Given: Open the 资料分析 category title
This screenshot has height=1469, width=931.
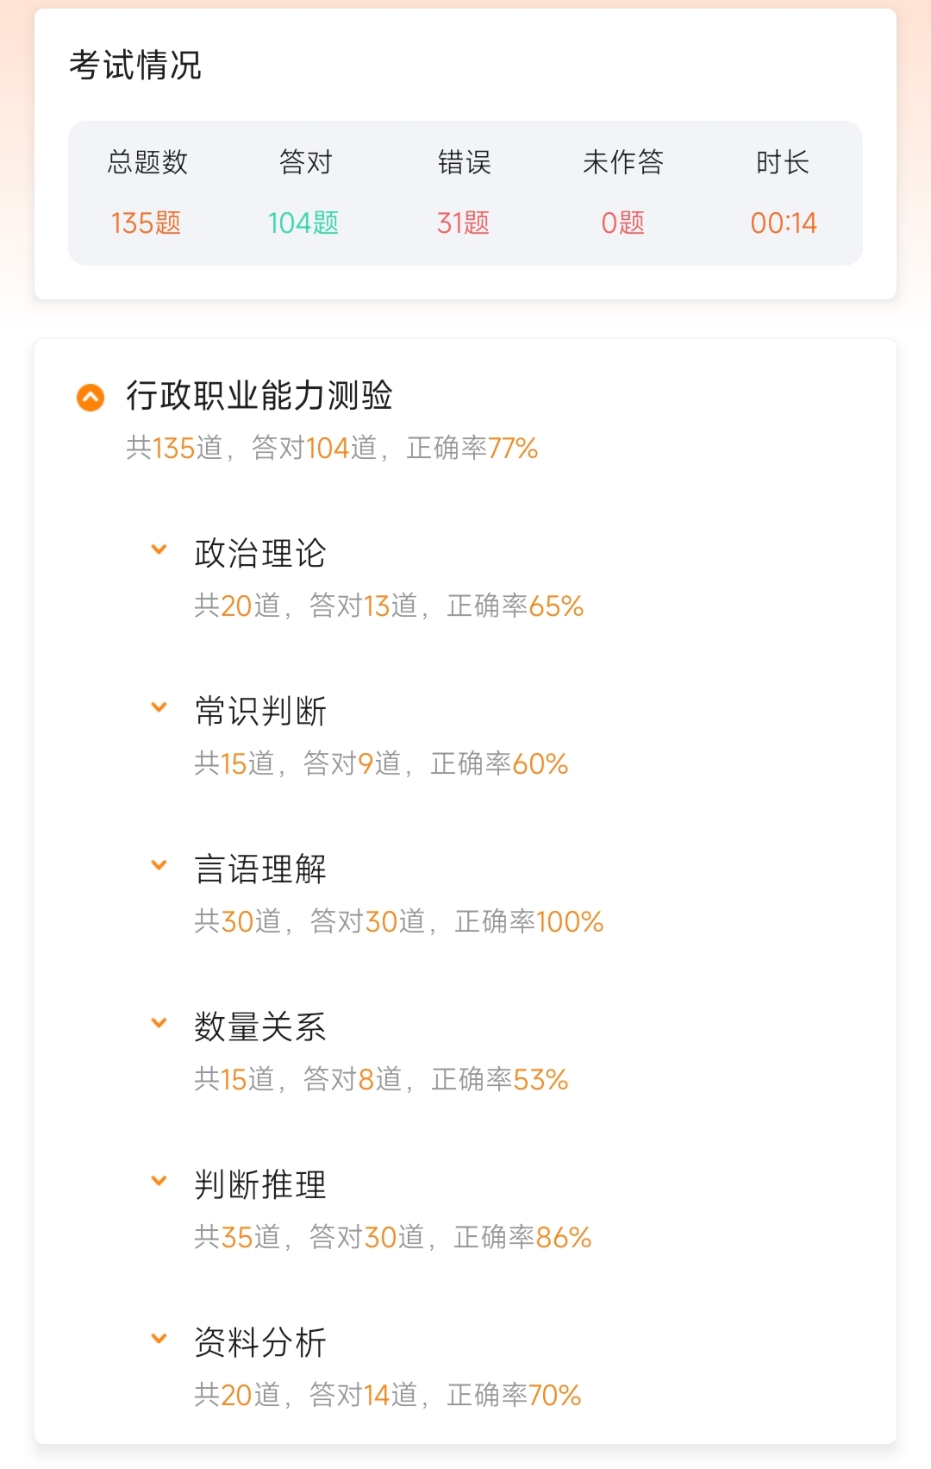Looking at the screenshot, I should pyautogui.click(x=260, y=1343).
